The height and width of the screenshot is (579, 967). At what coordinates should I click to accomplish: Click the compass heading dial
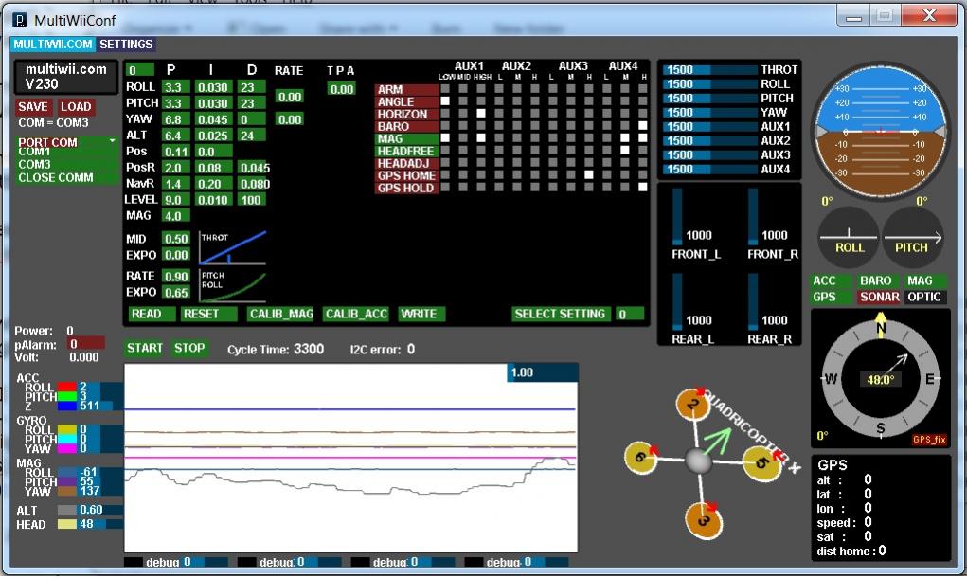(x=880, y=379)
